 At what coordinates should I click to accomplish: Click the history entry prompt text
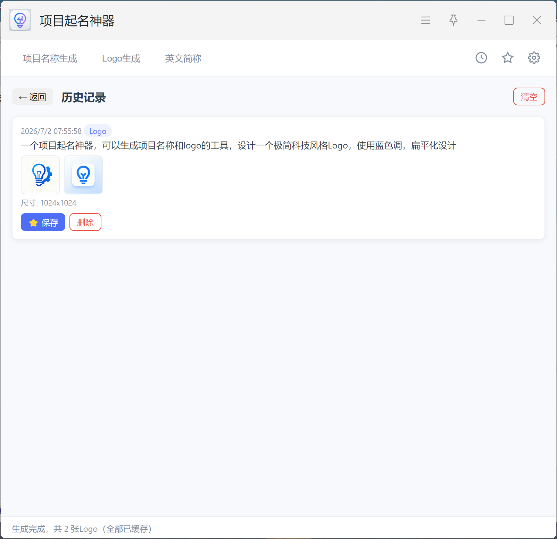238,145
